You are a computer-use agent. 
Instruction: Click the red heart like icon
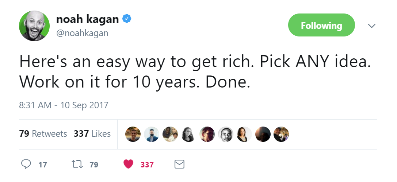(x=128, y=164)
